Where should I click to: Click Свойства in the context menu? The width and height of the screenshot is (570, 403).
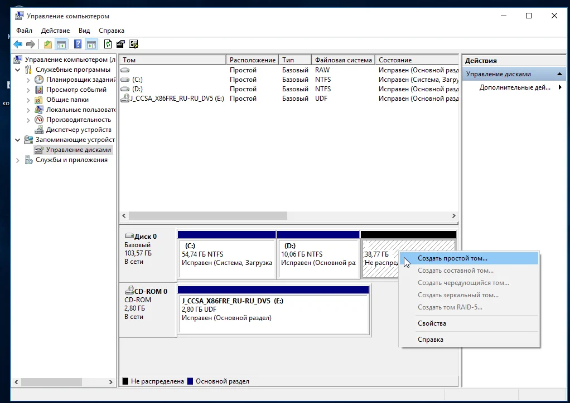(x=432, y=323)
